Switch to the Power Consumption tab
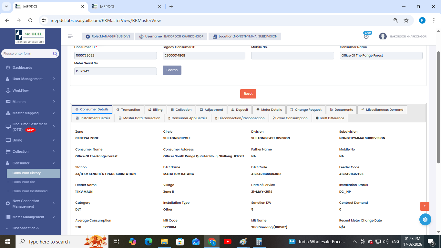This screenshot has width=441, height=248. (290, 118)
